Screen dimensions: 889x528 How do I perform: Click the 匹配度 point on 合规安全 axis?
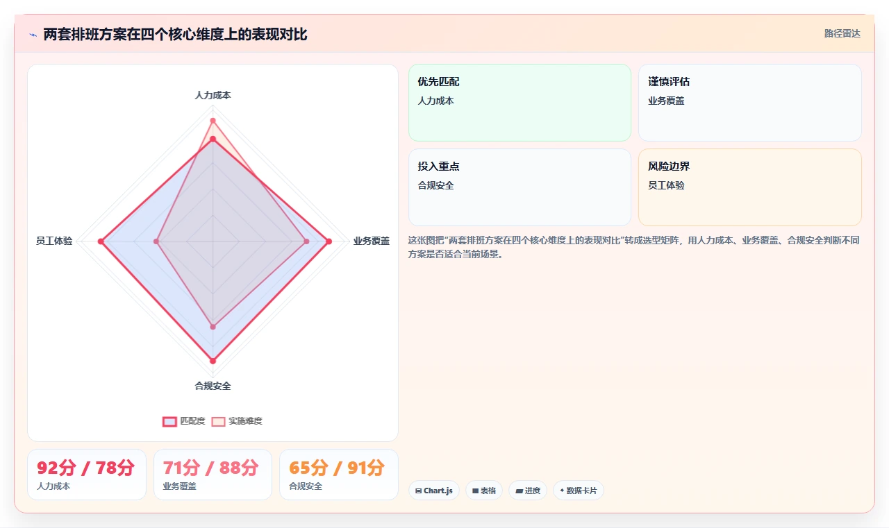point(213,361)
